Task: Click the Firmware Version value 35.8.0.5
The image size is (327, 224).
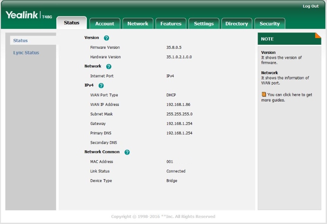Action: coord(174,48)
